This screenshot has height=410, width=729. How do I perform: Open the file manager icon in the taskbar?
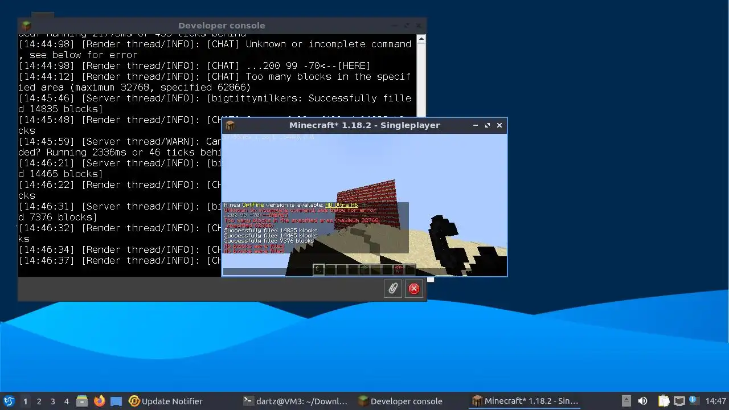pyautogui.click(x=81, y=401)
